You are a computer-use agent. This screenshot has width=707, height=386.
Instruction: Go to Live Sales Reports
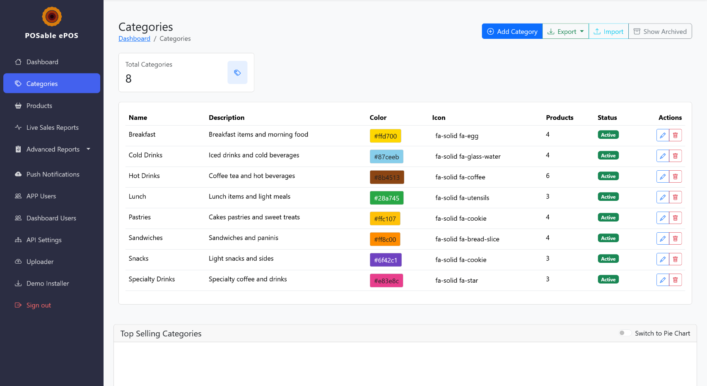pos(52,128)
